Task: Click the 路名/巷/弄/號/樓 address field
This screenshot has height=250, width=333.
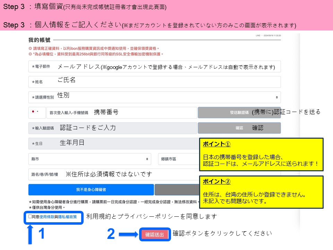Action: 113,174
